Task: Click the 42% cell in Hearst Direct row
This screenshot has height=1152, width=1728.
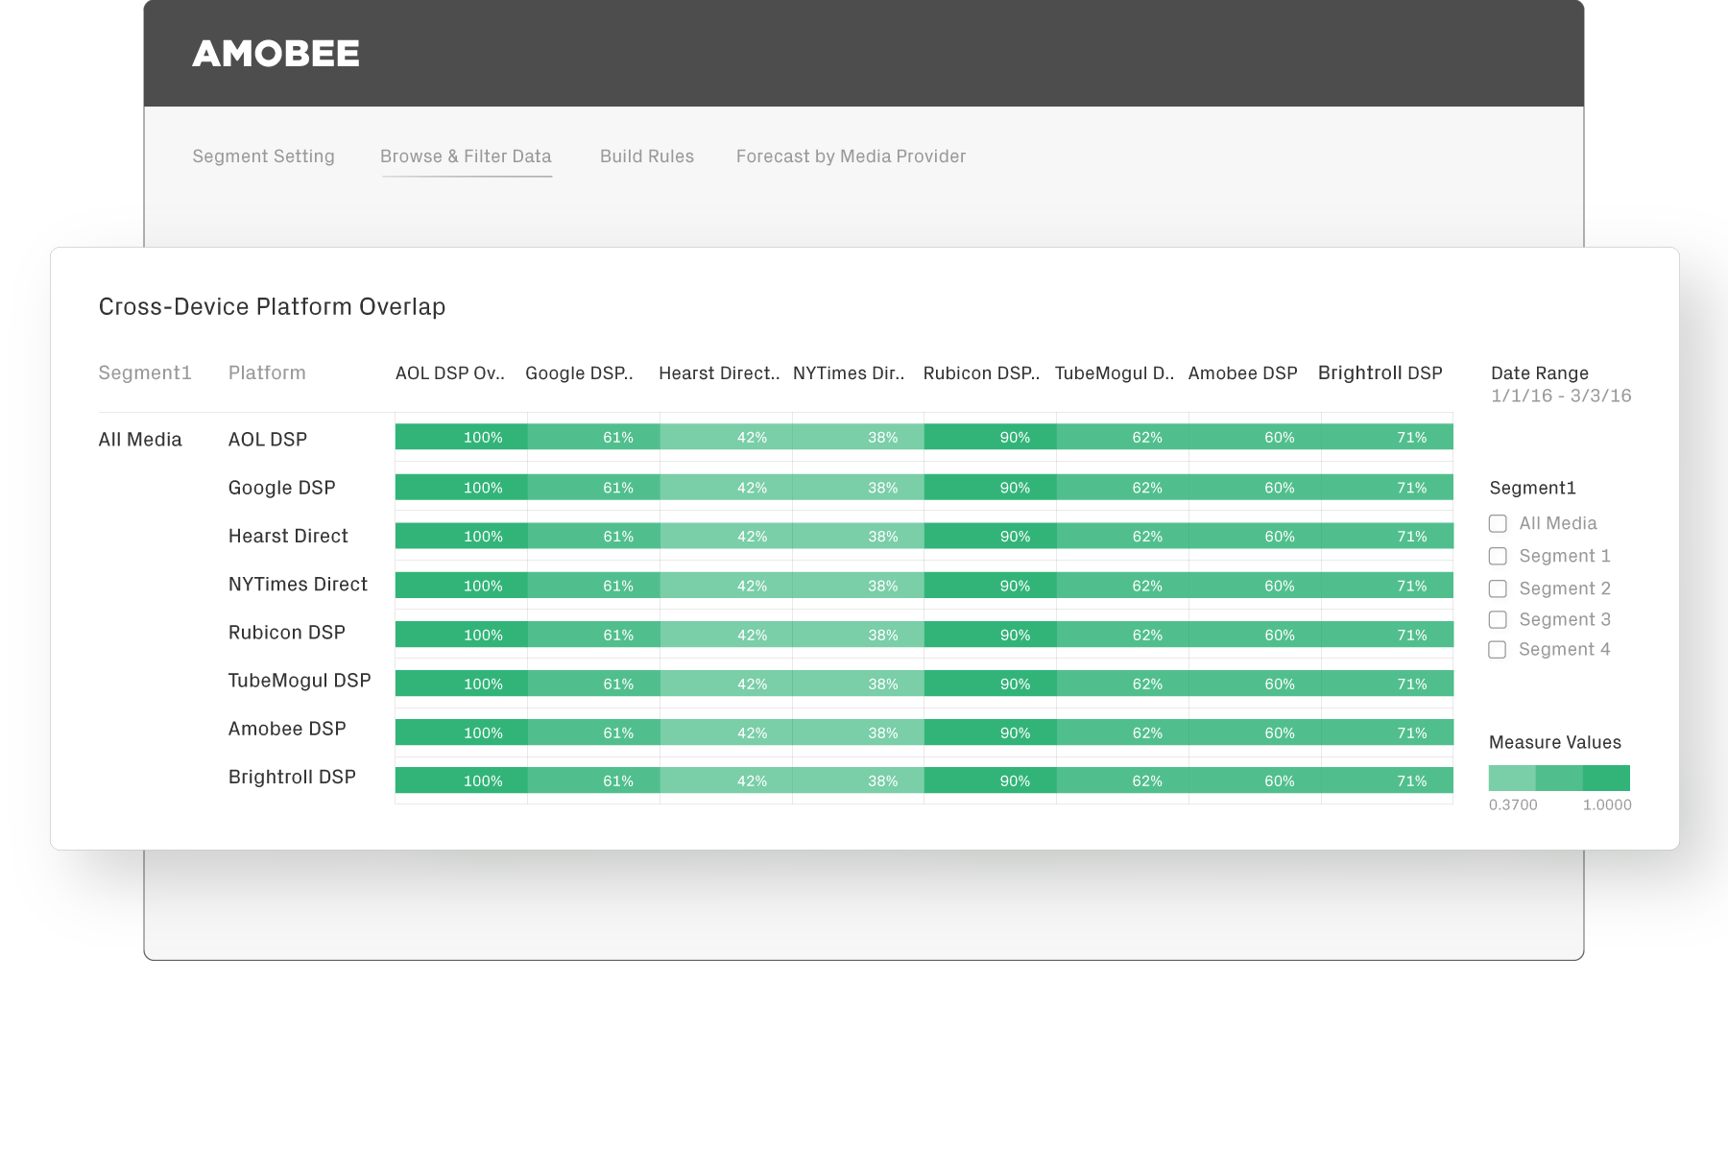Action: tap(727, 536)
